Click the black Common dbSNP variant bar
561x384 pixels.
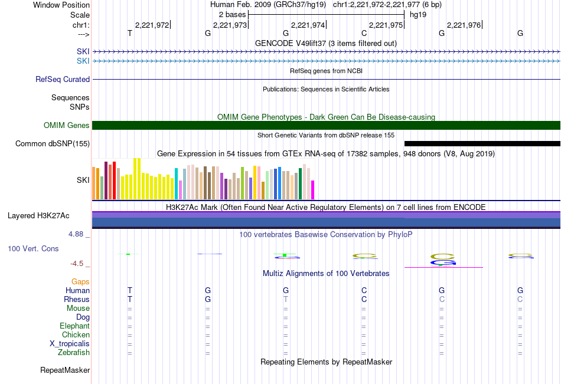(x=482, y=144)
